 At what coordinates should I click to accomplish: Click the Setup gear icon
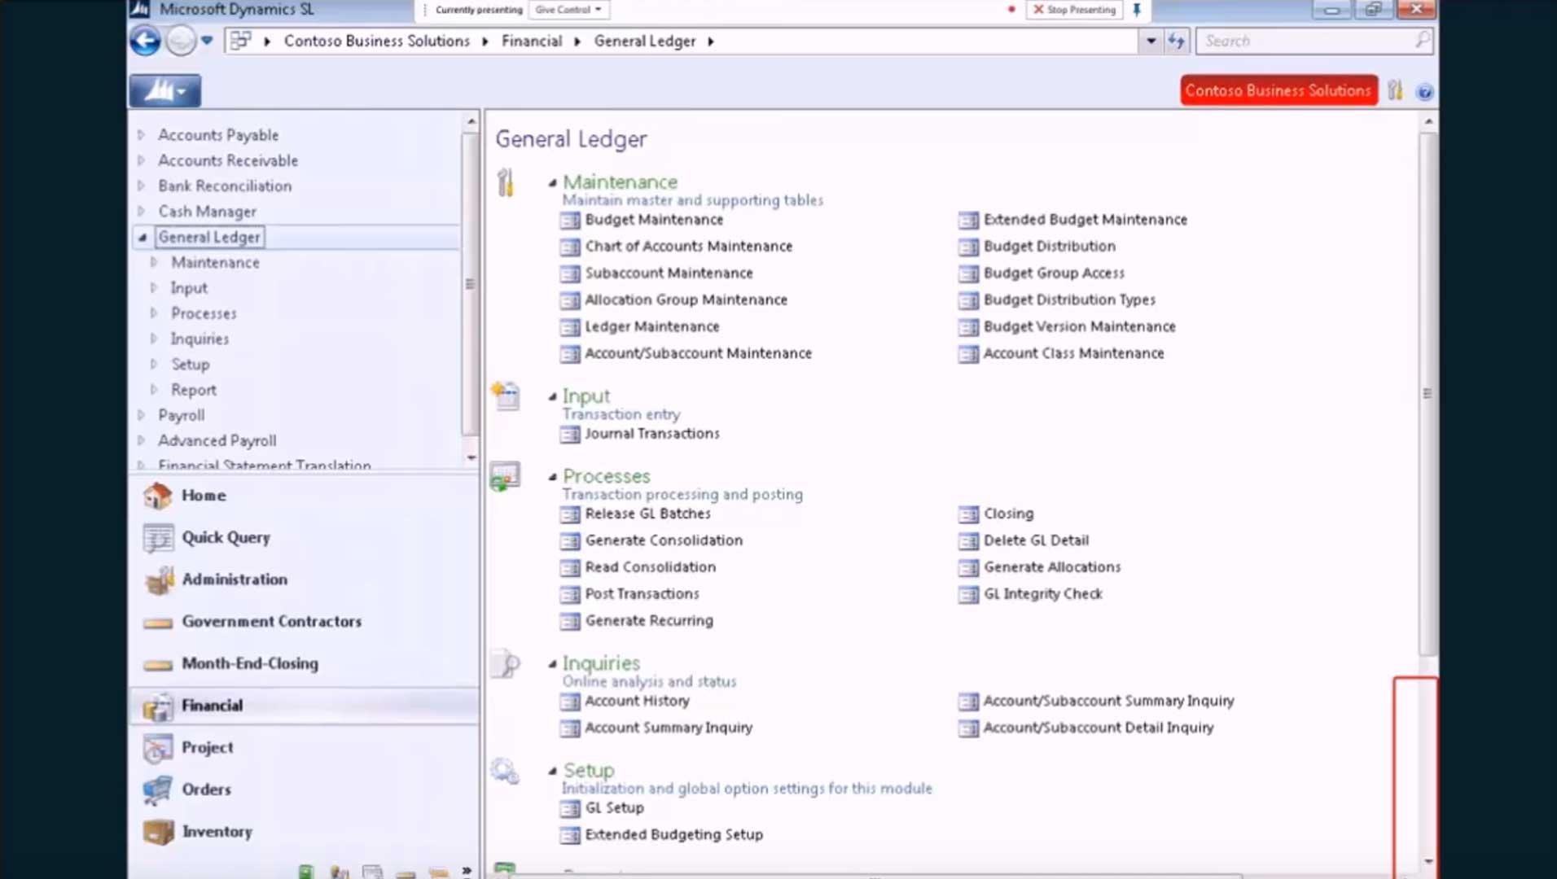point(505,769)
